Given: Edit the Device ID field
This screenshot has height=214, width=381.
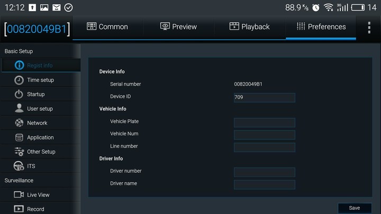Looking at the screenshot, I should (x=265, y=98).
